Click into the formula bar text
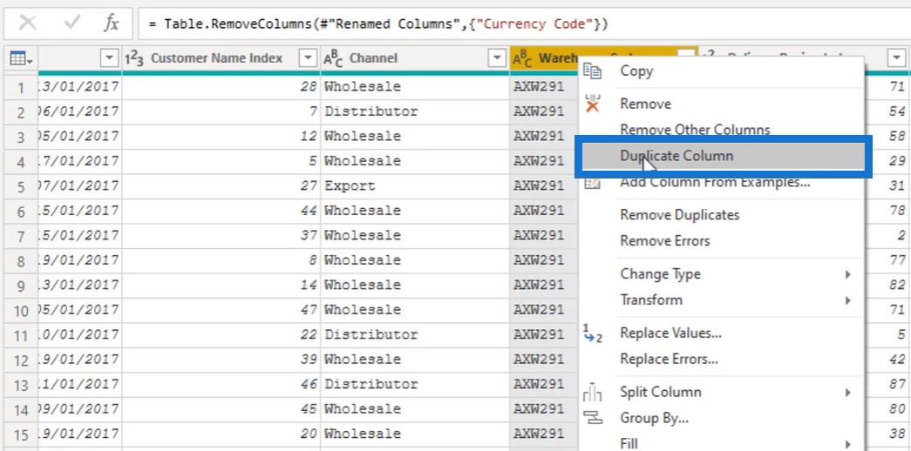 [x=377, y=24]
